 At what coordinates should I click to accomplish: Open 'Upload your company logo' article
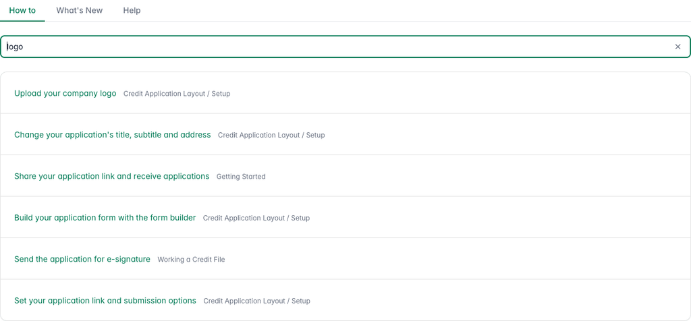pos(65,93)
